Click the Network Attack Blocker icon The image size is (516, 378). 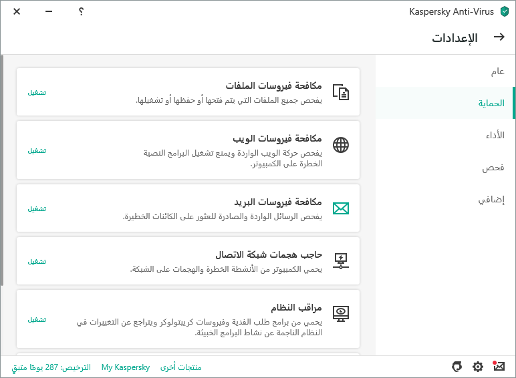tap(341, 261)
